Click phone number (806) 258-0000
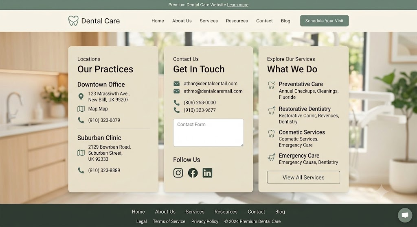This screenshot has width=417, height=227. click(200, 103)
